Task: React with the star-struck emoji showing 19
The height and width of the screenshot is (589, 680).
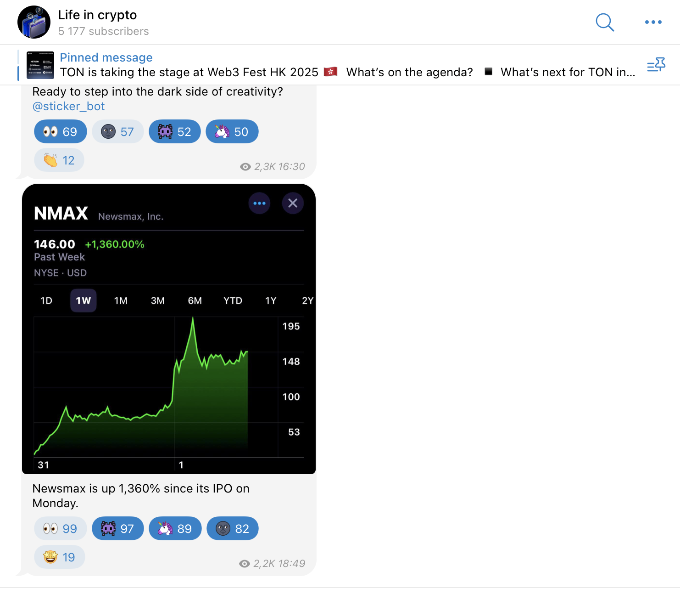Action: 59,557
